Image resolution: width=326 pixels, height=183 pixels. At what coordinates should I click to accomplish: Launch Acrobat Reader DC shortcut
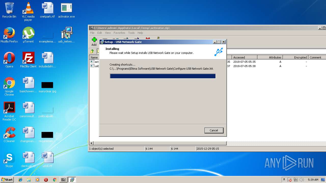pyautogui.click(x=9, y=112)
